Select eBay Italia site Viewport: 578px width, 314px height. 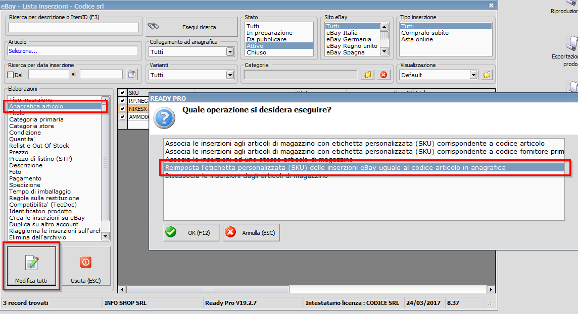352,33
